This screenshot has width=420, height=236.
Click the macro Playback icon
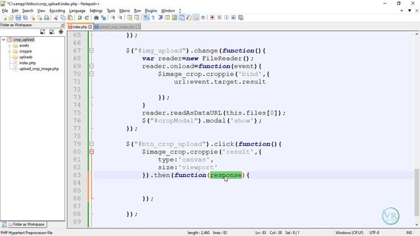pos(226,18)
